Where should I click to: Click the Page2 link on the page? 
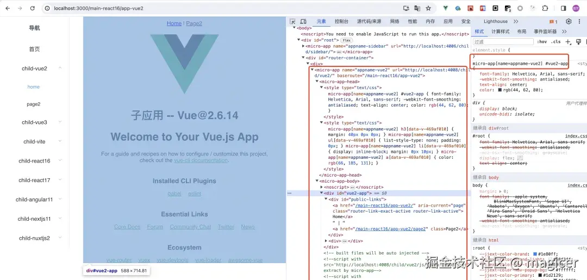coord(194,23)
